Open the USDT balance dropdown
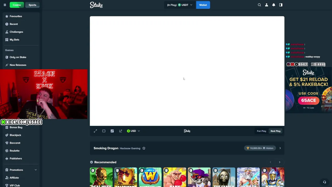This screenshot has height=187, width=332. [179, 5]
